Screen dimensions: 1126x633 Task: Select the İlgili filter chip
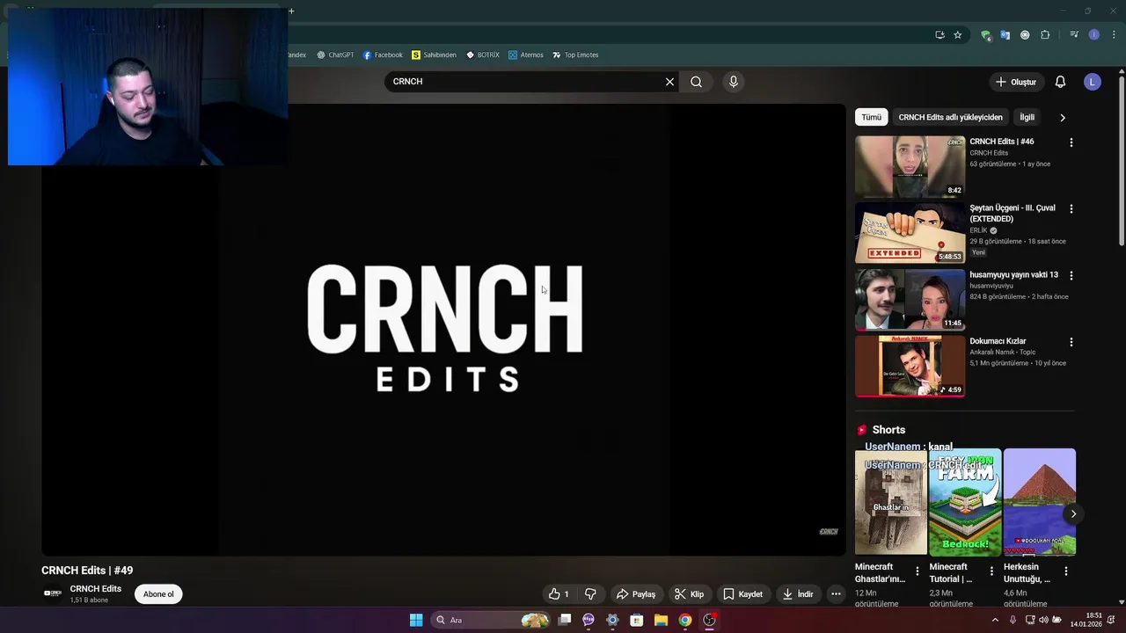pyautogui.click(x=1027, y=117)
